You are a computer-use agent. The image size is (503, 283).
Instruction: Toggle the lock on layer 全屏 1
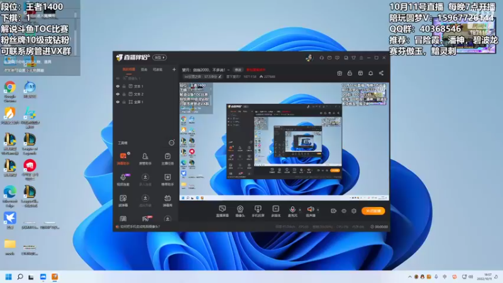124,102
